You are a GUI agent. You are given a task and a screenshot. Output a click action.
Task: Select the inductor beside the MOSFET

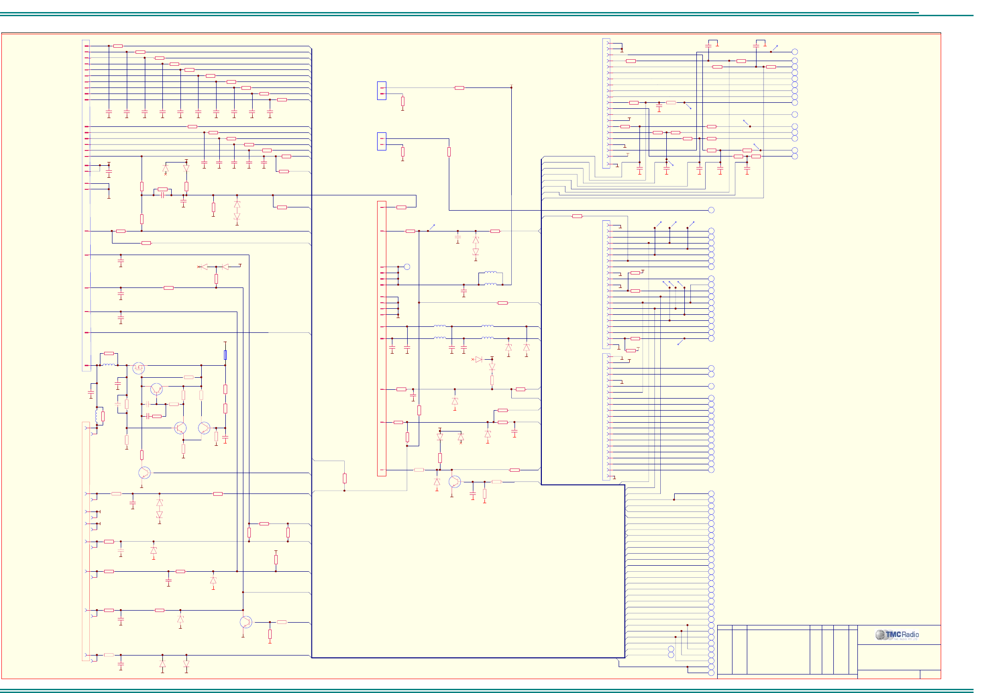click(x=108, y=365)
